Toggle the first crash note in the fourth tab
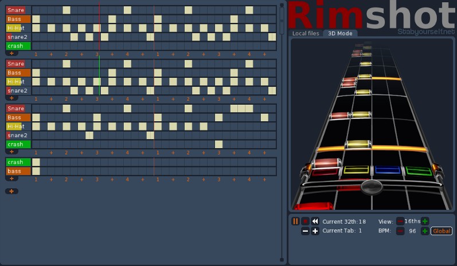Screen dimensions: 457x266 [36, 162]
